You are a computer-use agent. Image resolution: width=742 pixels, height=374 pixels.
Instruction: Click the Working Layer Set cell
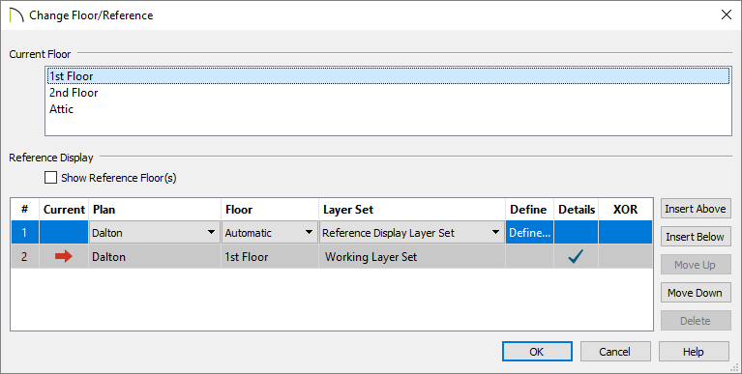point(412,257)
